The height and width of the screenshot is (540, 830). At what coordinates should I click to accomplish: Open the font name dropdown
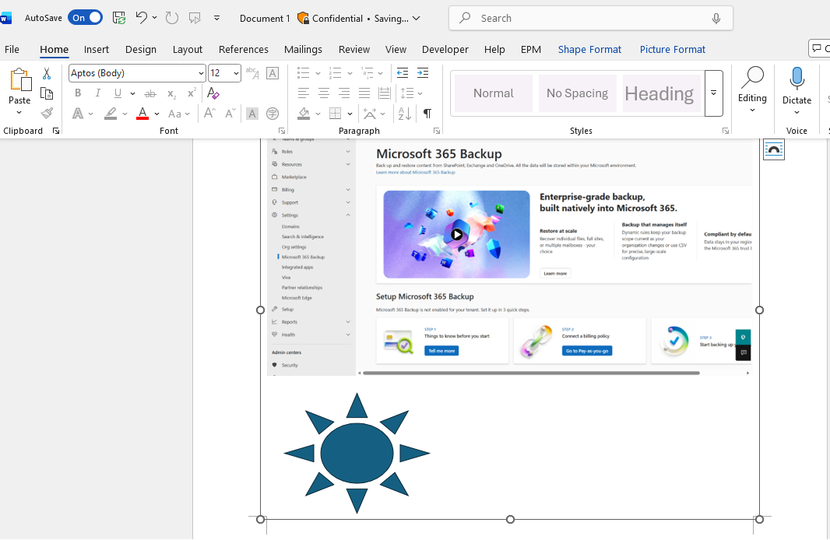[201, 73]
